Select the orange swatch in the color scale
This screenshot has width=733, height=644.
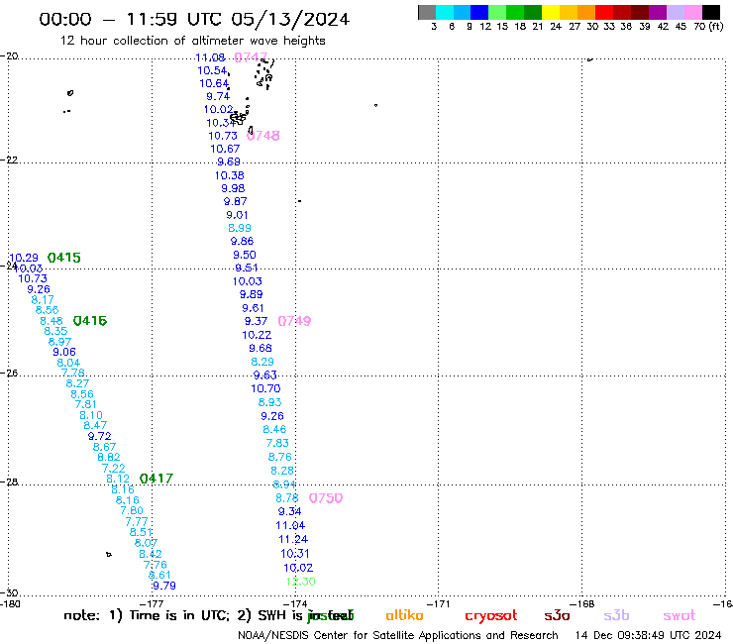[586, 12]
